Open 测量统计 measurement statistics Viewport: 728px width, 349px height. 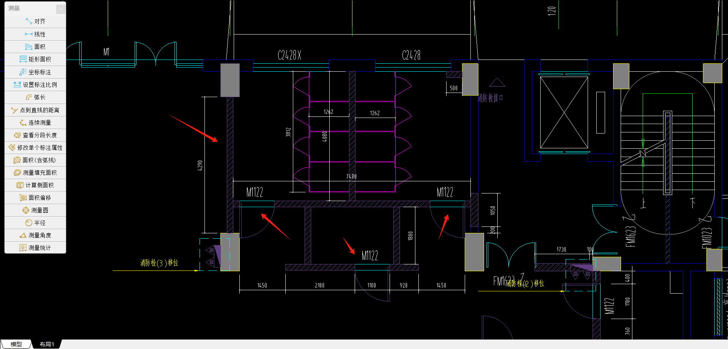35,248
